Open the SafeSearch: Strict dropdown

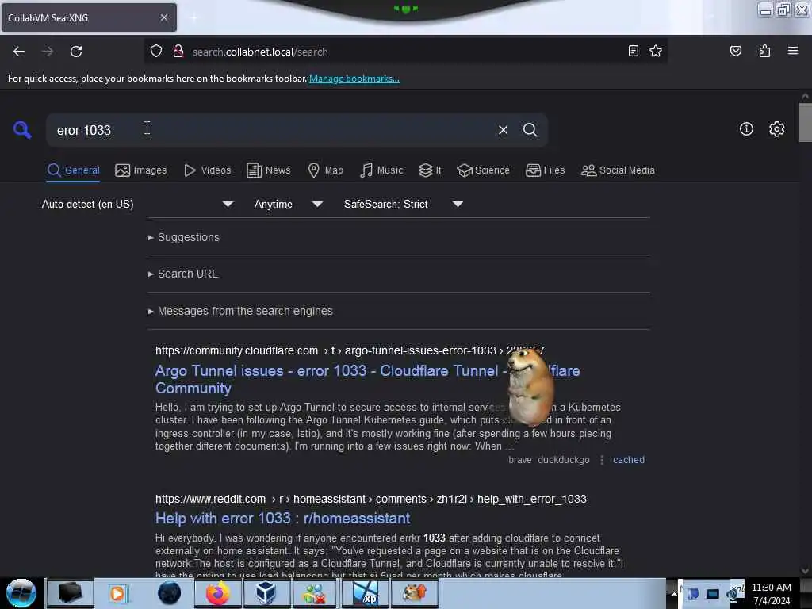404,204
